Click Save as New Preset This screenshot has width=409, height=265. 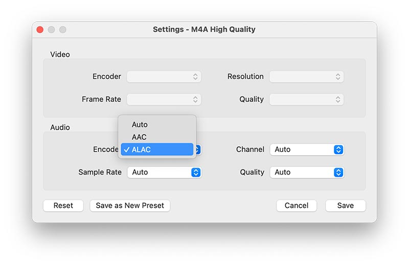click(x=130, y=206)
